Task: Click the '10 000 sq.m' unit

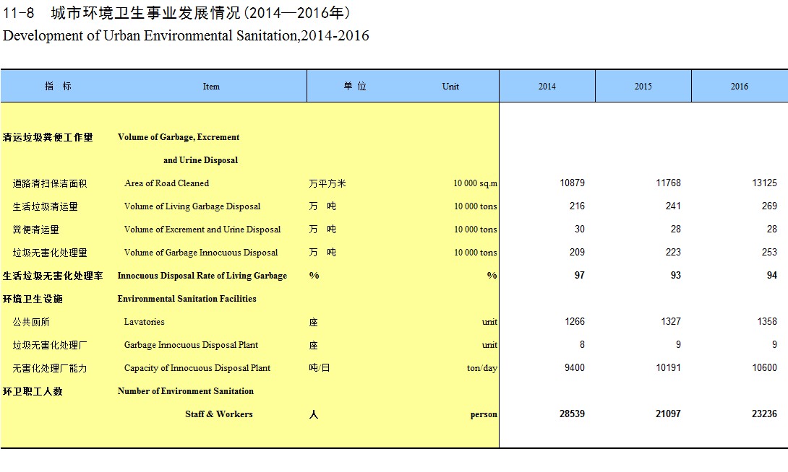Action: click(x=475, y=183)
